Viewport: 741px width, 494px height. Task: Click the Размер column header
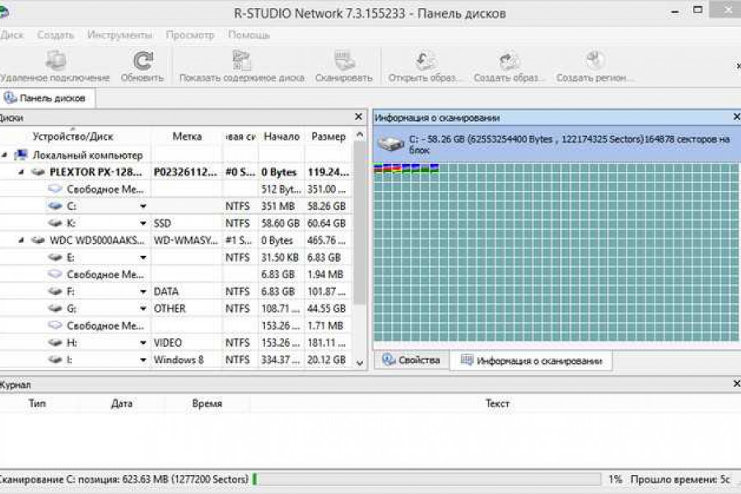tap(328, 137)
